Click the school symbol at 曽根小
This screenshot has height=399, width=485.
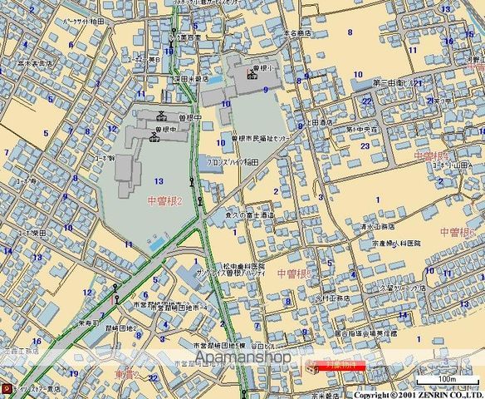252,73
